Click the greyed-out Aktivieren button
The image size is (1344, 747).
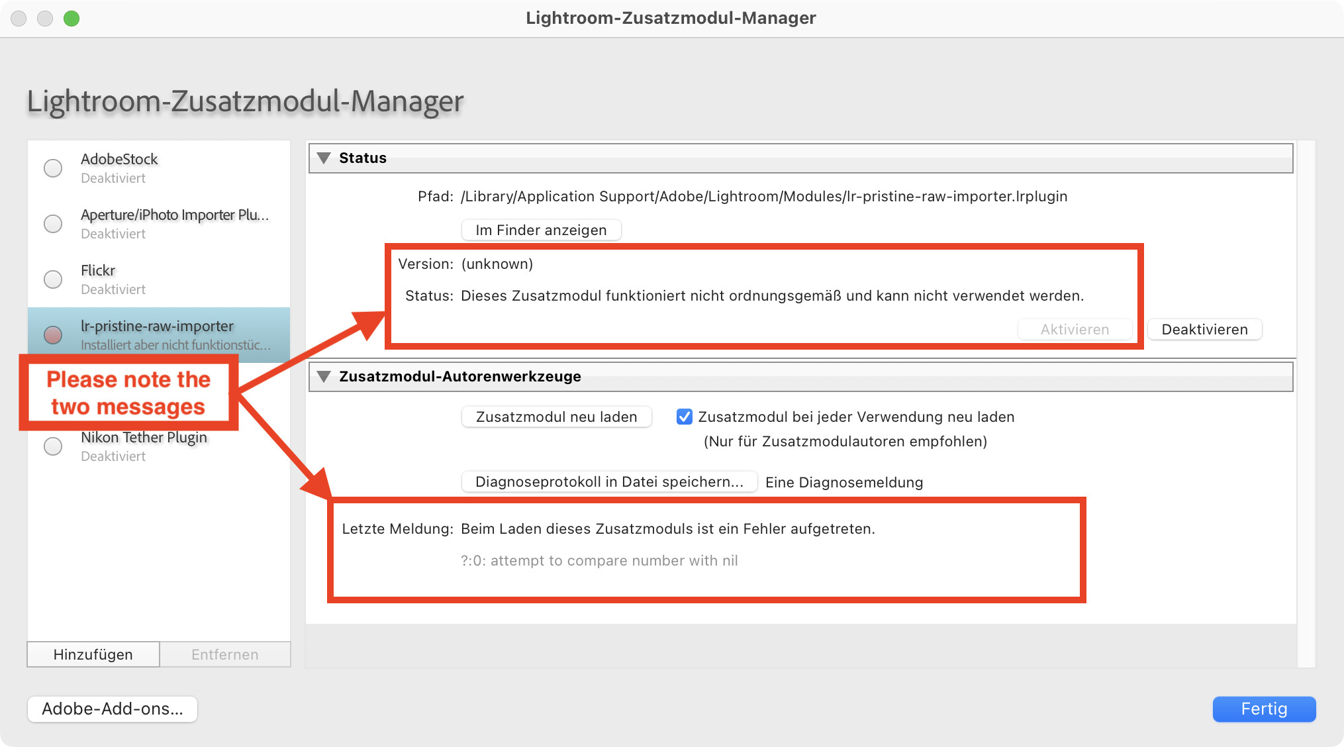point(1075,329)
